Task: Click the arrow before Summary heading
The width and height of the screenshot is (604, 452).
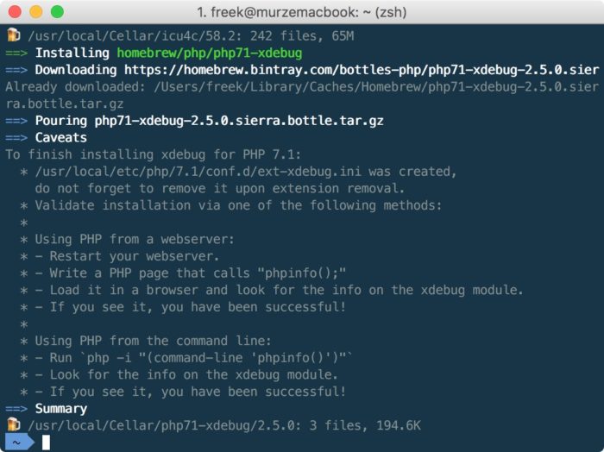Action: pyautogui.click(x=16, y=409)
